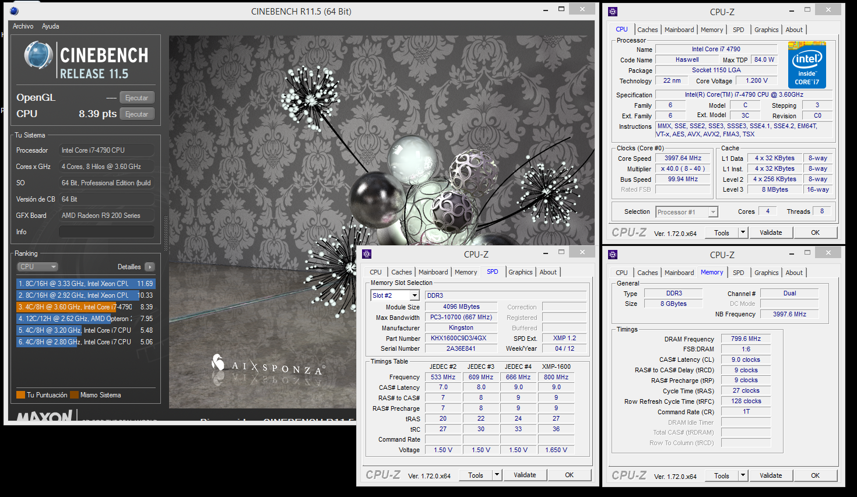Select ranking row 4C/8H @ 2.80 GHz Core i7
857x497 pixels.
(86, 342)
